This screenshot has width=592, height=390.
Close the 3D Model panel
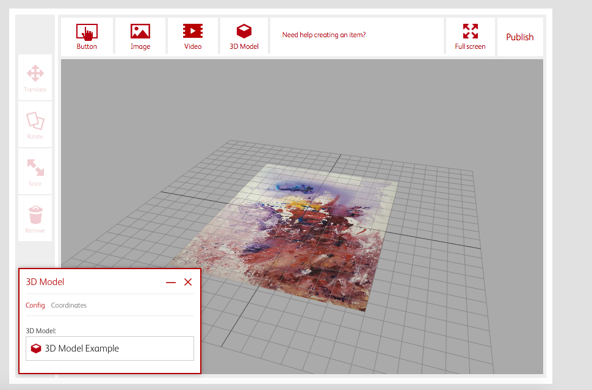click(x=188, y=282)
